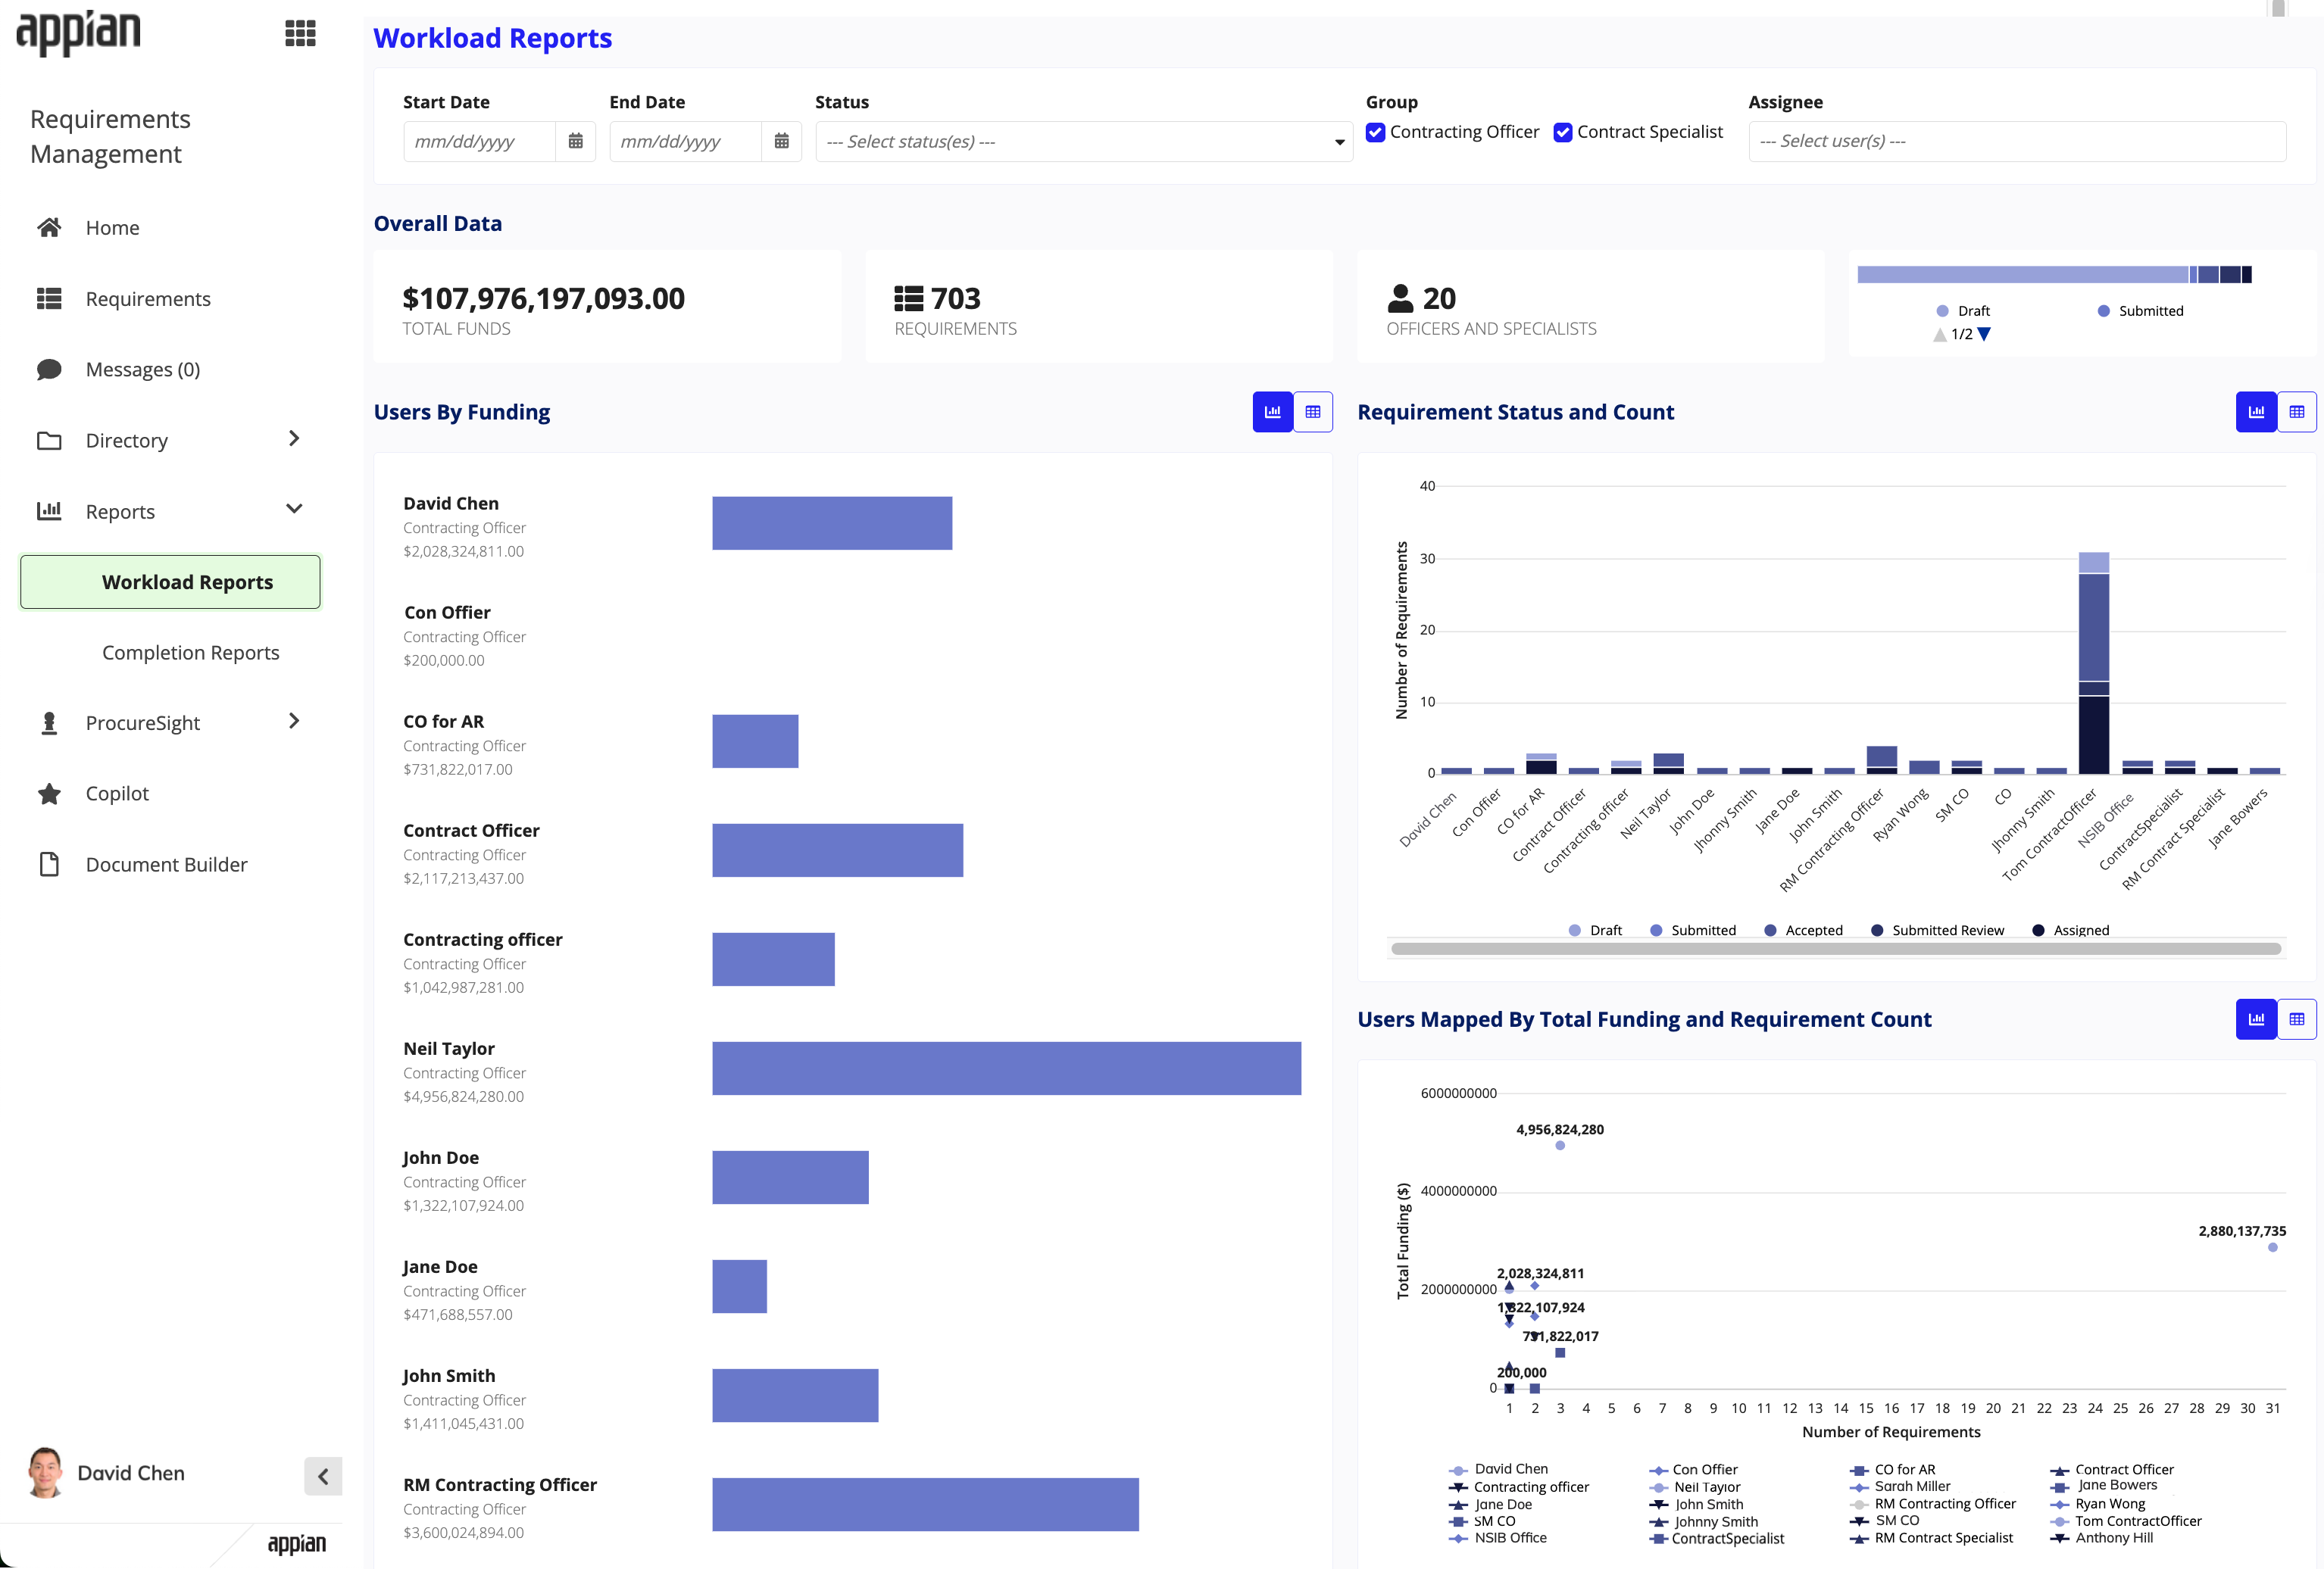Open Messages (0) in the sidebar
Viewport: 2324px width, 1569px height.
click(143, 370)
